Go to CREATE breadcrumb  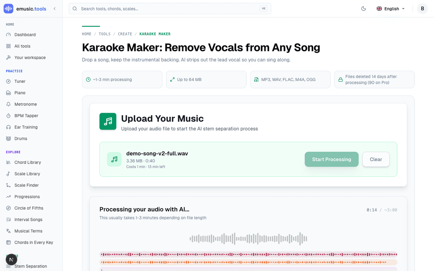[x=125, y=34]
